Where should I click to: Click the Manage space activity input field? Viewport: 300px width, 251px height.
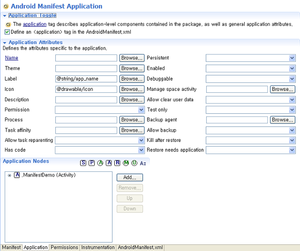point(237,89)
